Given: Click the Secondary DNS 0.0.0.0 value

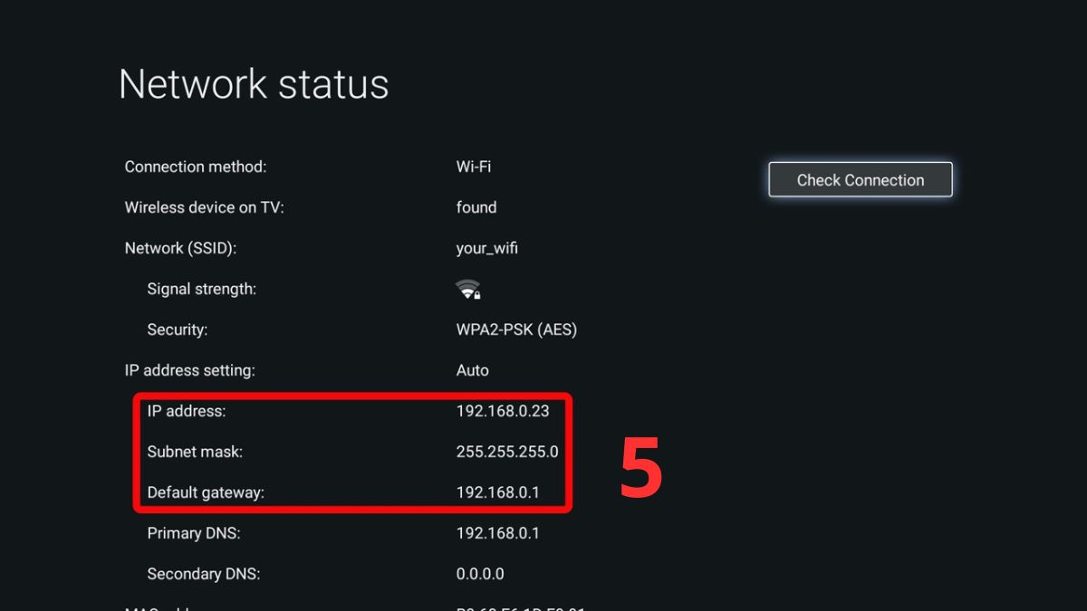Looking at the screenshot, I should coord(480,574).
